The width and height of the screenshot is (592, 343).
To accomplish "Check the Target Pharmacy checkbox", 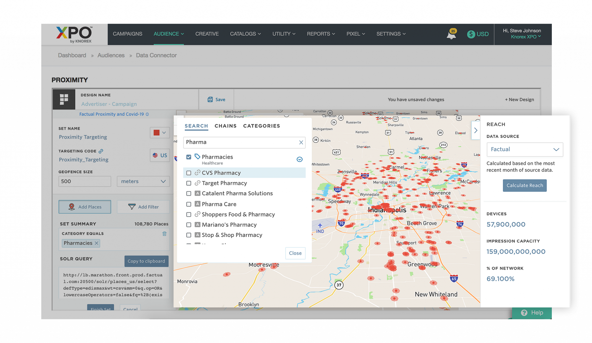I will pos(189,183).
